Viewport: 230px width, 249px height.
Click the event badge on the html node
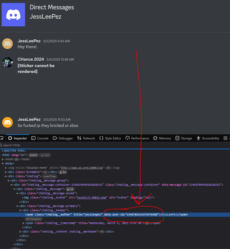(33, 155)
